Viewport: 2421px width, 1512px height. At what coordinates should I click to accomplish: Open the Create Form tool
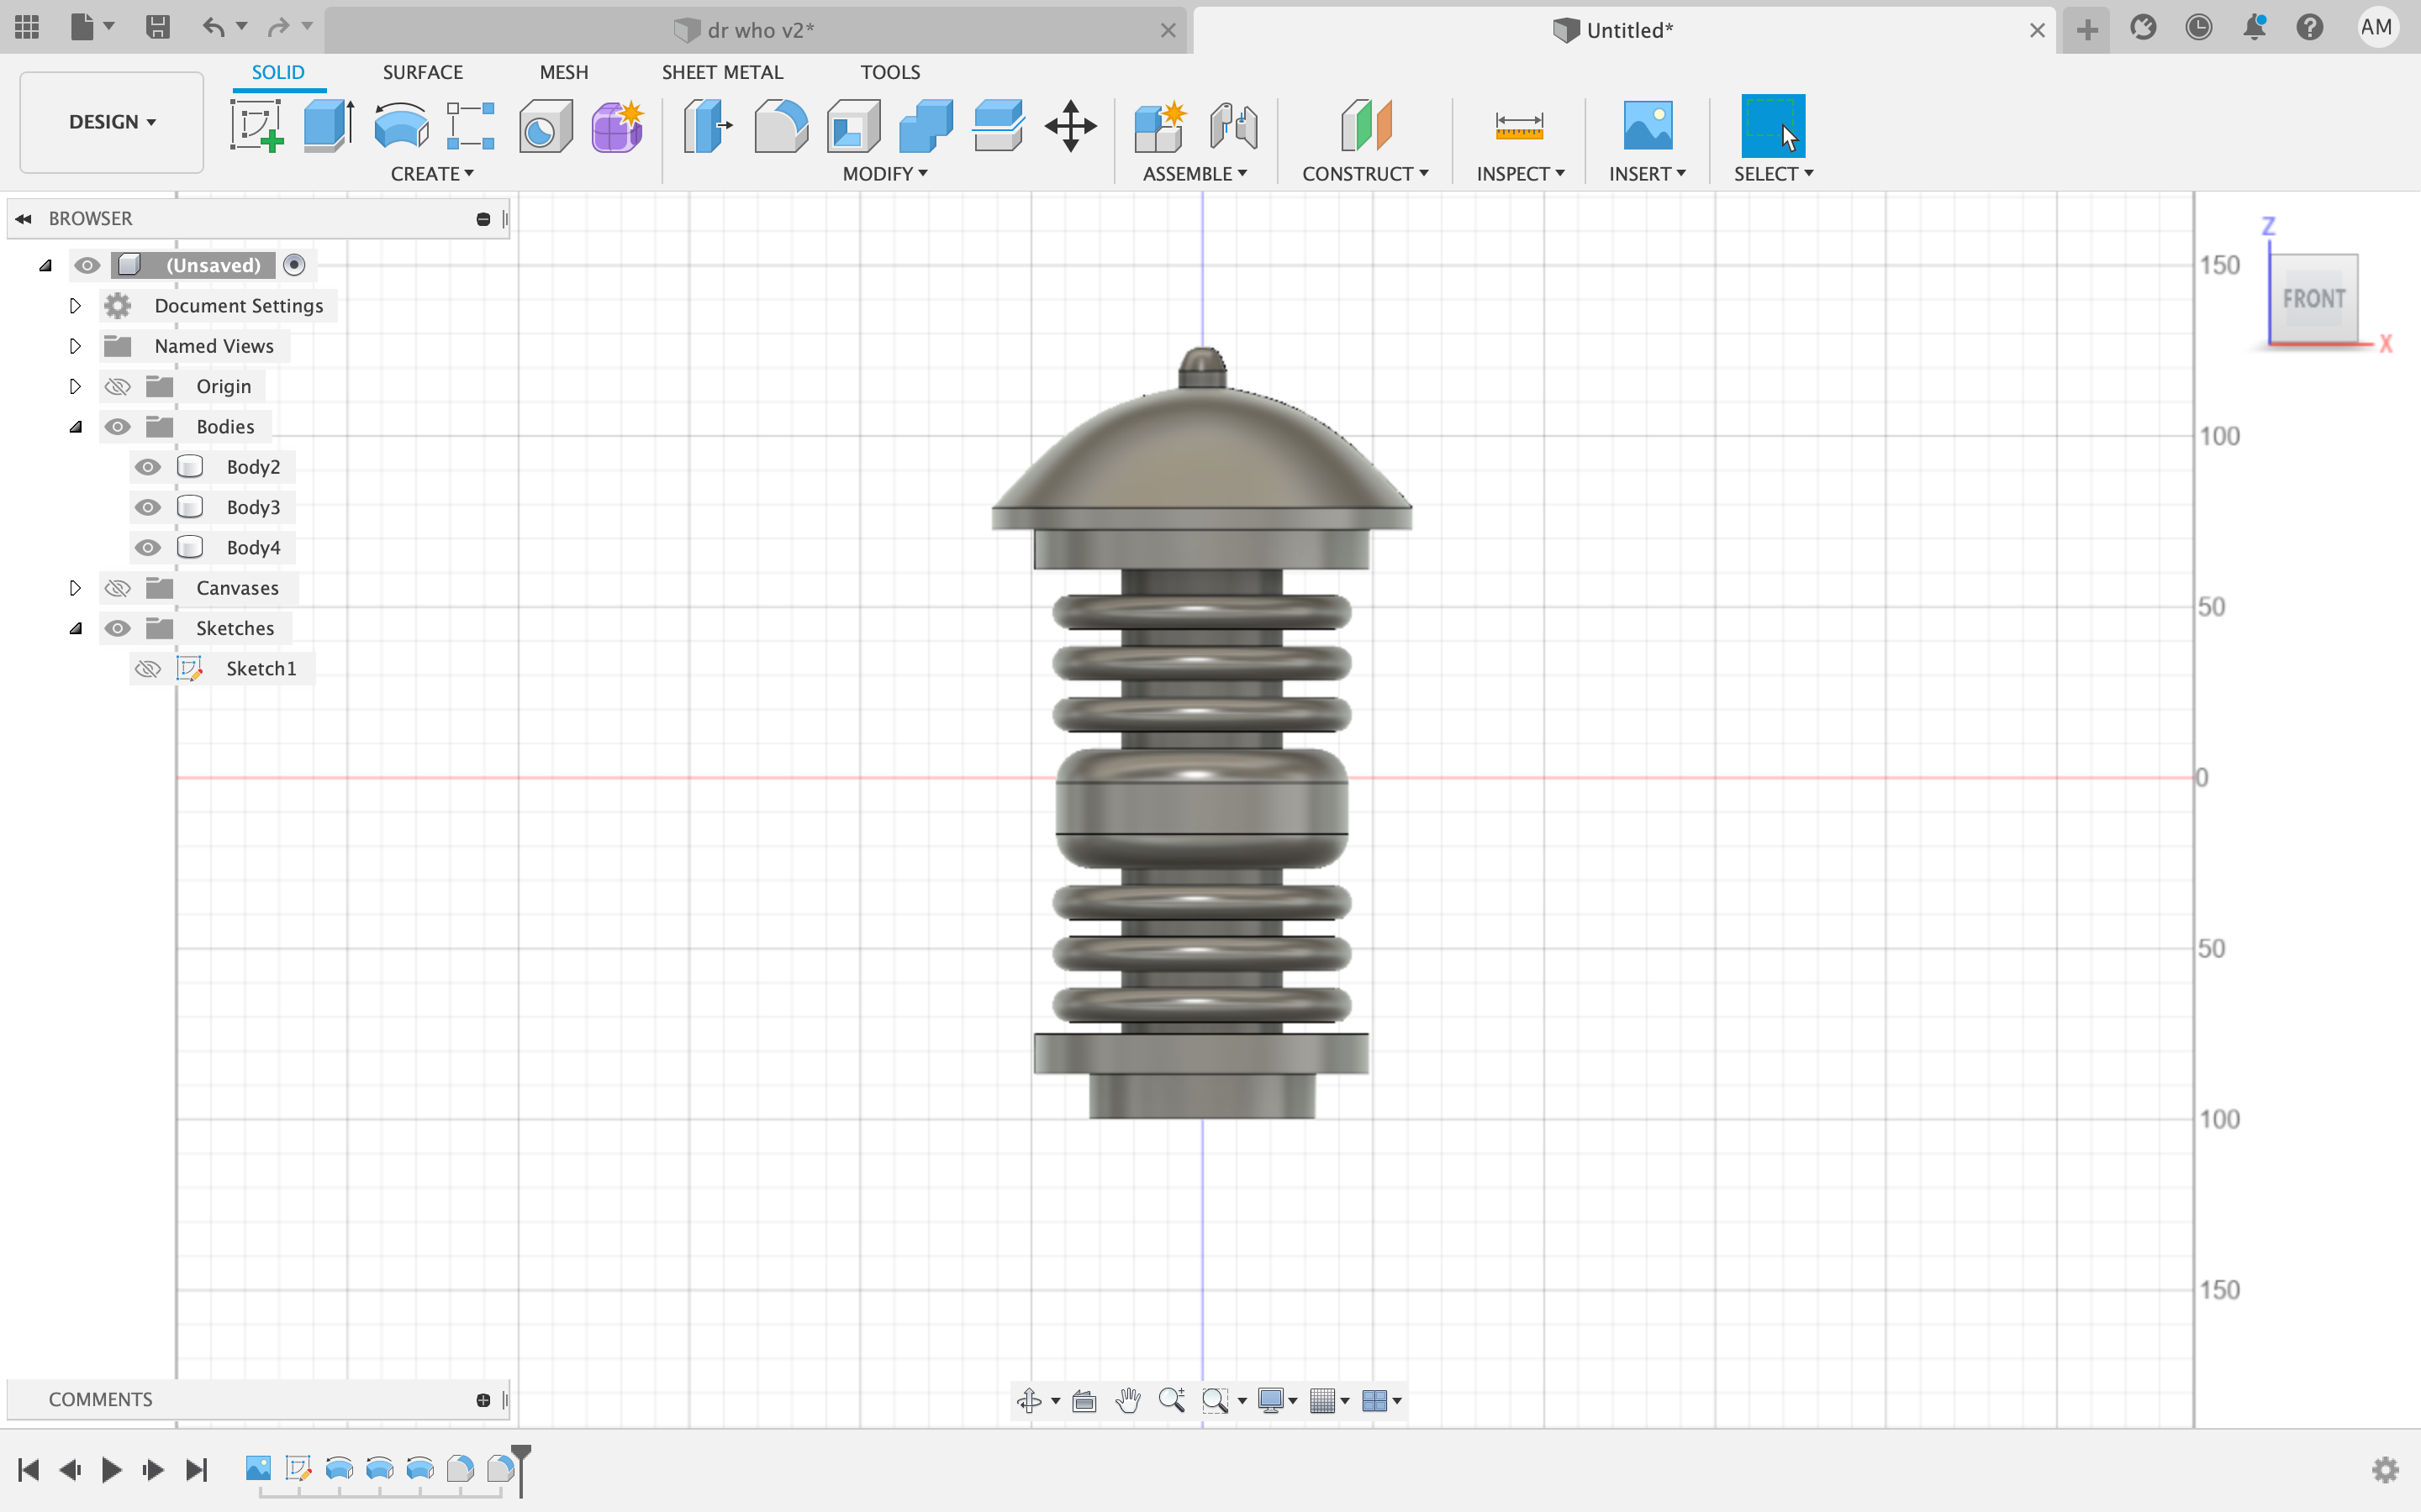(617, 126)
